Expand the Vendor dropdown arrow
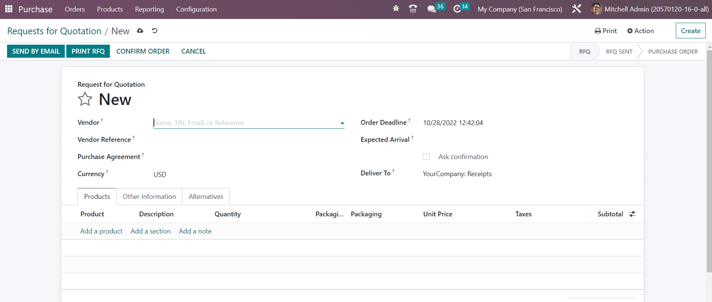Viewport: 712px width, 302px height. (x=342, y=123)
